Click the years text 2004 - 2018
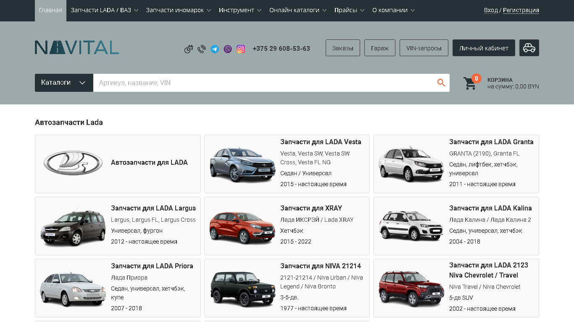 click(x=465, y=241)
